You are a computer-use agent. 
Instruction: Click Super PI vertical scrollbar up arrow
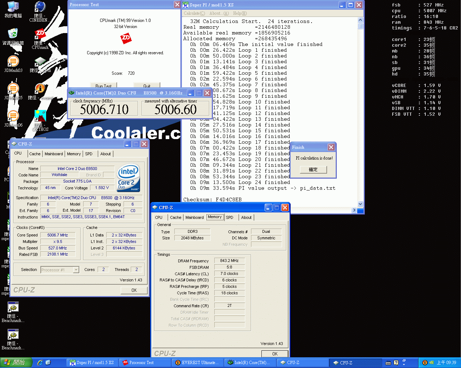[361, 20]
